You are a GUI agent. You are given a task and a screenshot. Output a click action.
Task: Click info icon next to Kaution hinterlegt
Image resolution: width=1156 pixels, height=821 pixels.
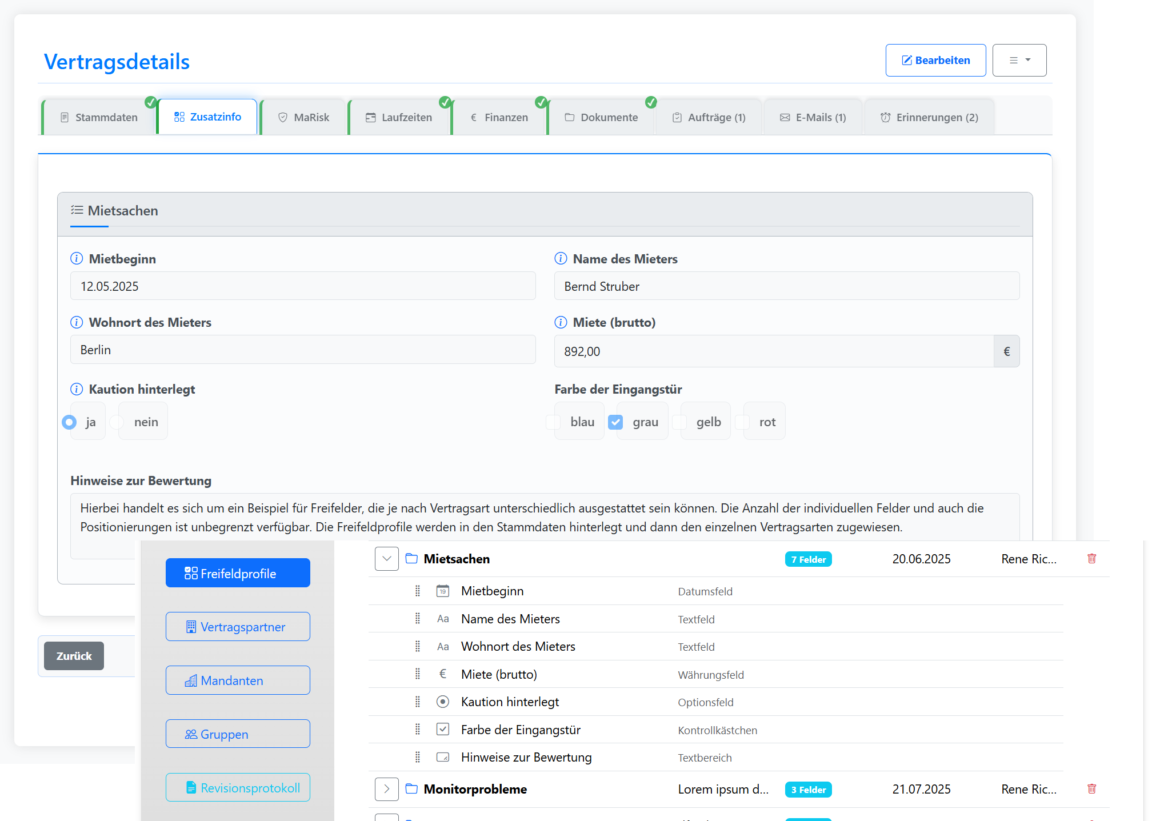click(x=77, y=389)
